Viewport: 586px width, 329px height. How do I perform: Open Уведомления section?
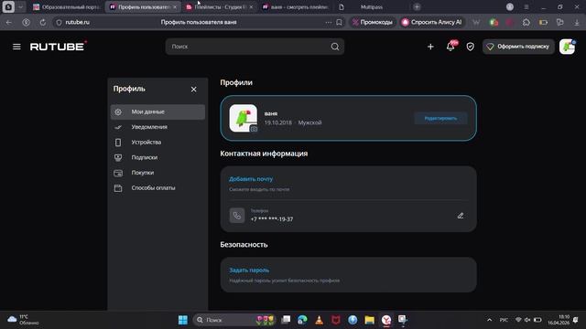[157, 127]
